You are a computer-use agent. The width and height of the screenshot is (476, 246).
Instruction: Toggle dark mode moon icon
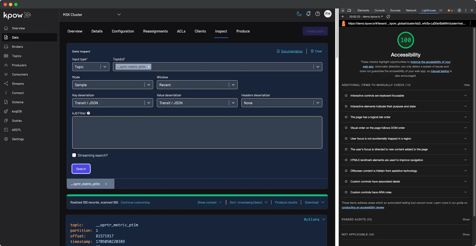299,14
